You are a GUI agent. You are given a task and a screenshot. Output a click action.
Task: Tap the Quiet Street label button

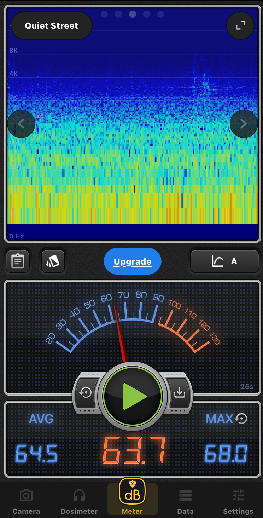coord(52,25)
